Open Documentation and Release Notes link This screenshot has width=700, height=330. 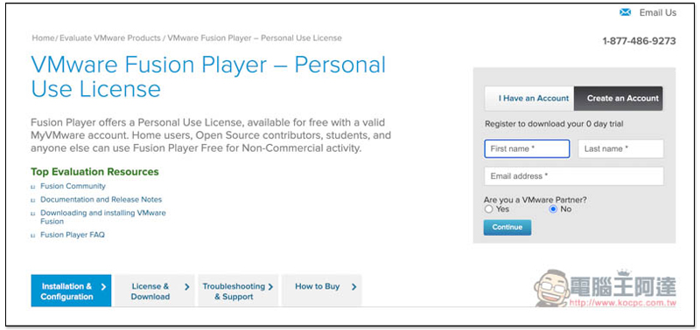[x=101, y=200]
